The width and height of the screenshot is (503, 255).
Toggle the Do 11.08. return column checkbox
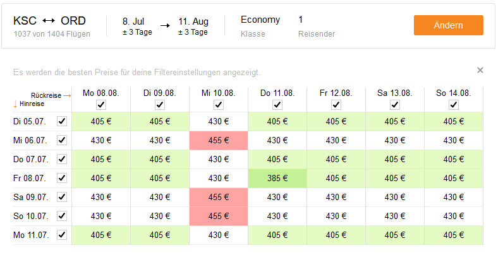(x=277, y=105)
